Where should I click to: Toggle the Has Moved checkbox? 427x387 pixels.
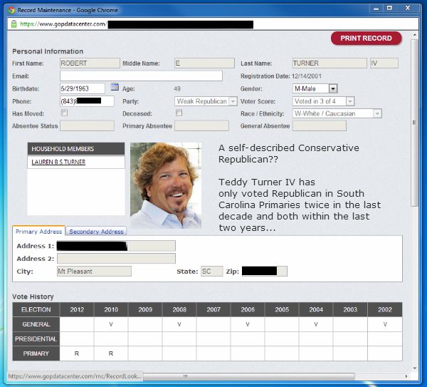[x=64, y=113]
